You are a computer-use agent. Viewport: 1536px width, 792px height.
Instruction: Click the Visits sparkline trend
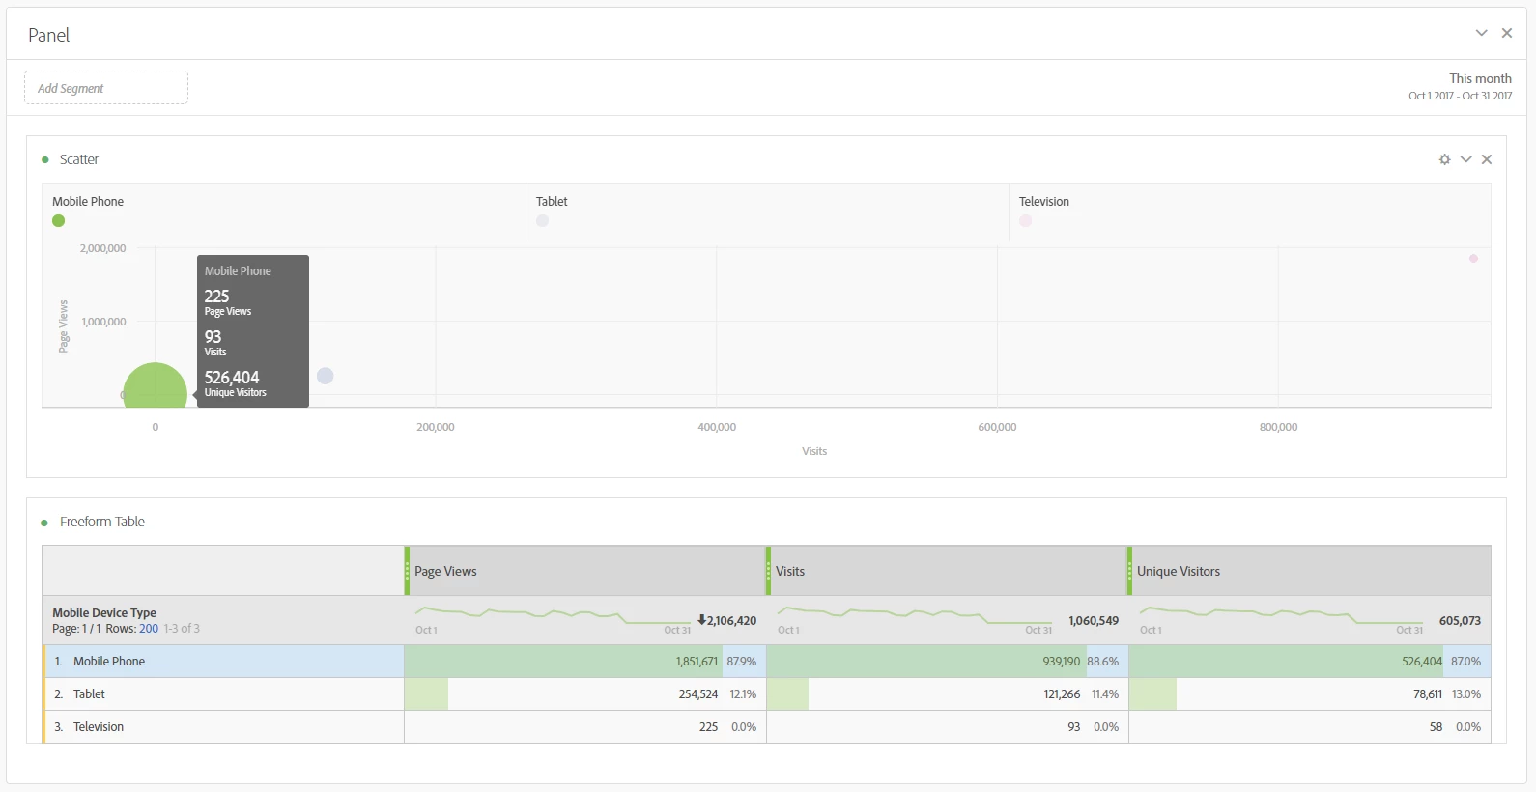point(915,614)
